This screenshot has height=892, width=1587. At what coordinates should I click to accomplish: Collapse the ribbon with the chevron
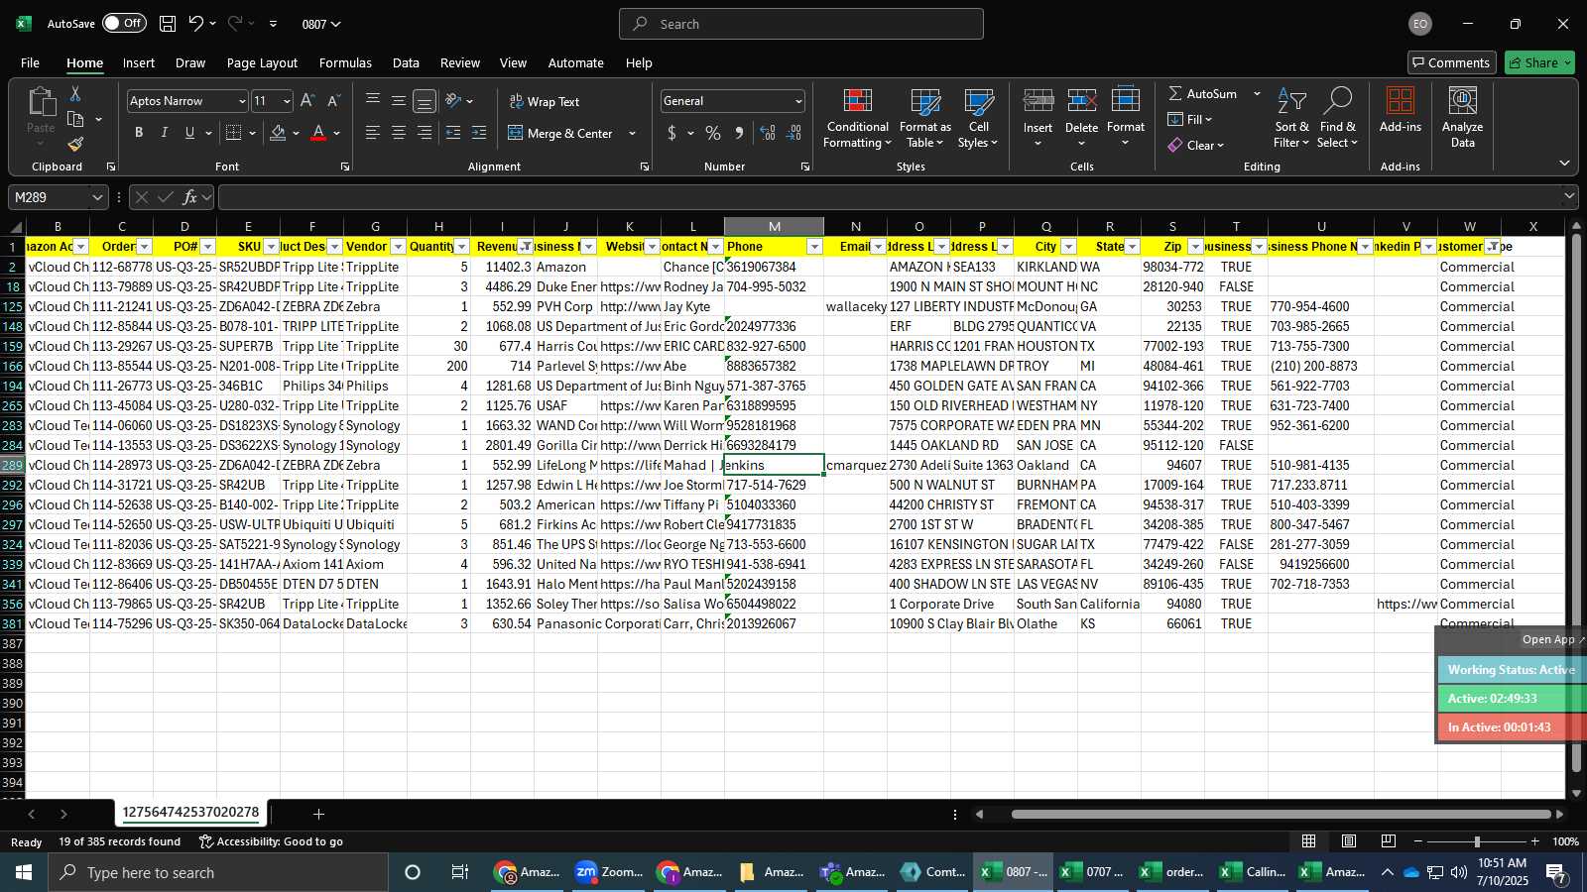1564,164
